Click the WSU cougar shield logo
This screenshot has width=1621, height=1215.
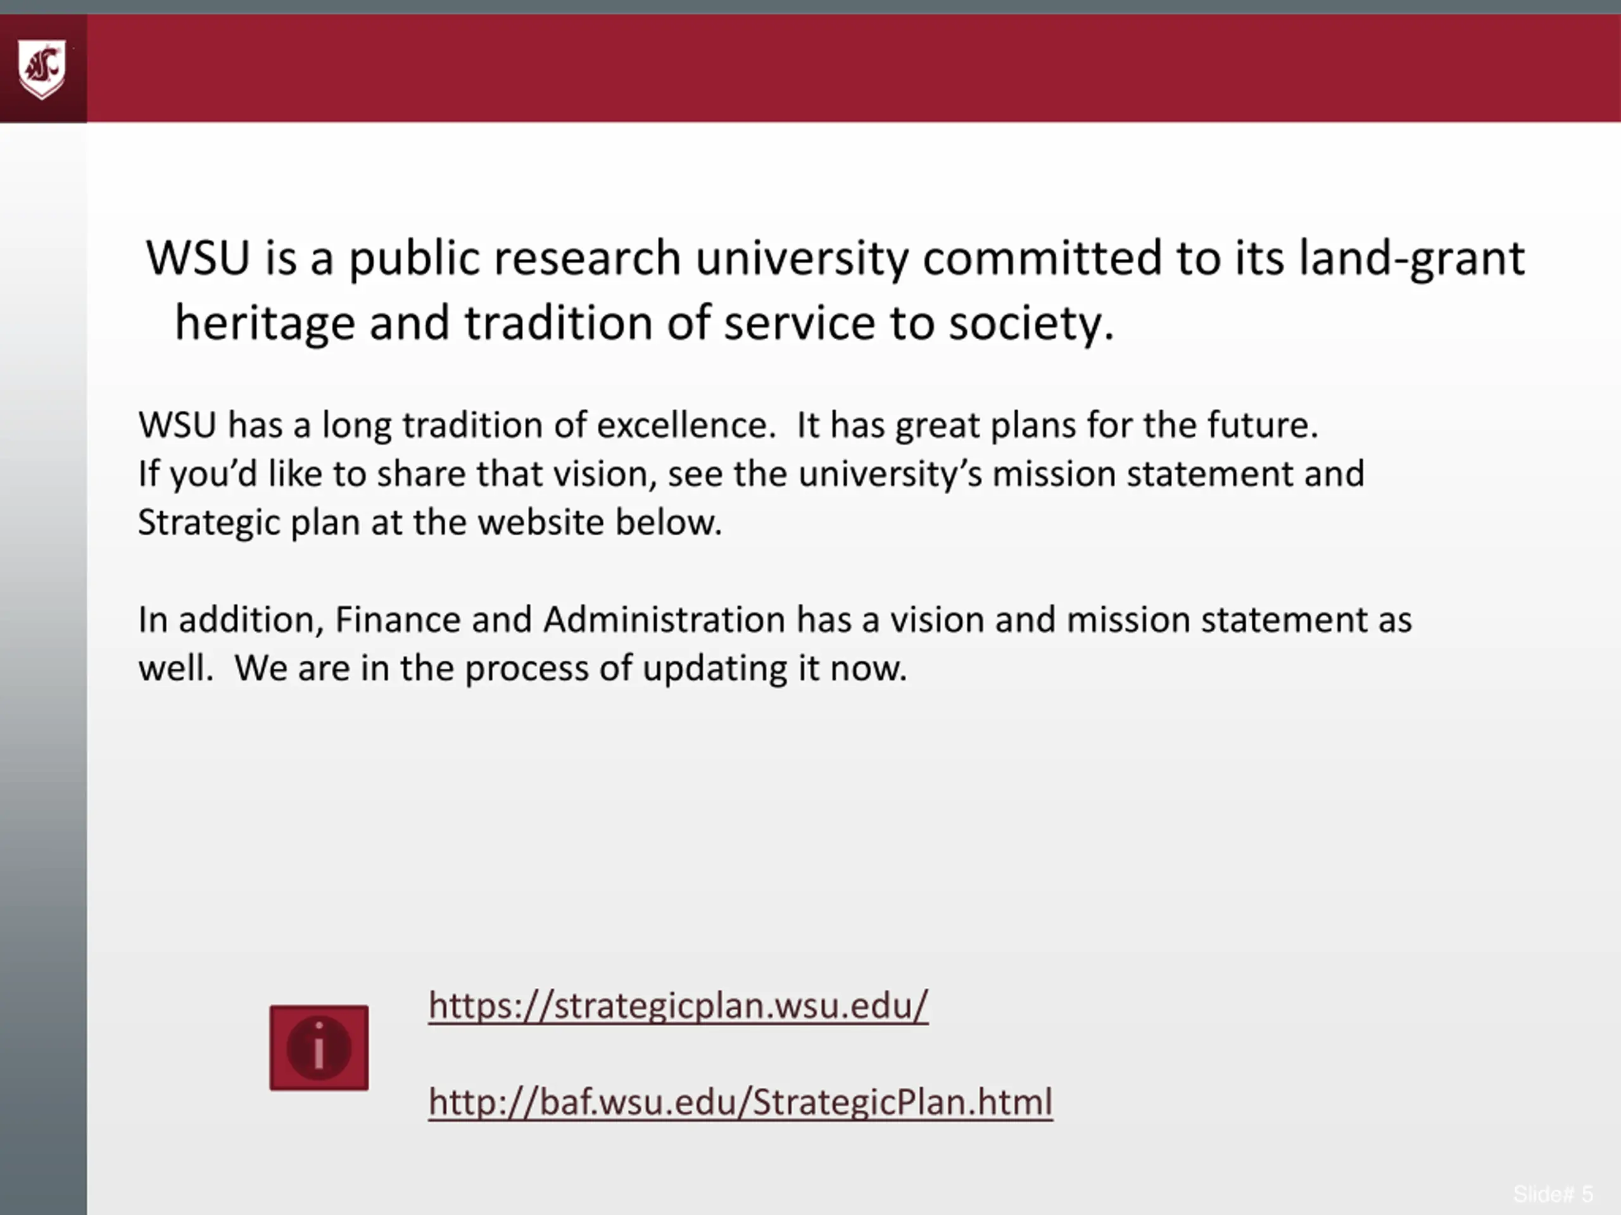click(42, 70)
